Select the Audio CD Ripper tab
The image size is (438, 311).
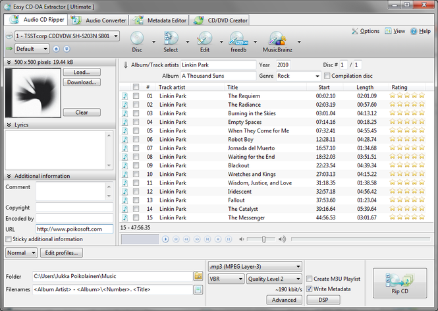pos(36,20)
